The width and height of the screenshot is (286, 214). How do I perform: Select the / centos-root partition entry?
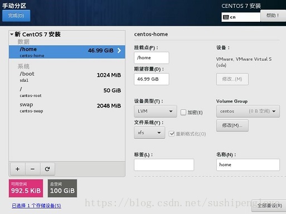pyautogui.click(x=67, y=92)
